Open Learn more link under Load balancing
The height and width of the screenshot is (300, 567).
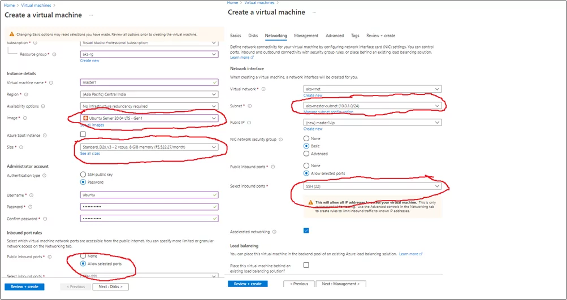[x=410, y=254]
